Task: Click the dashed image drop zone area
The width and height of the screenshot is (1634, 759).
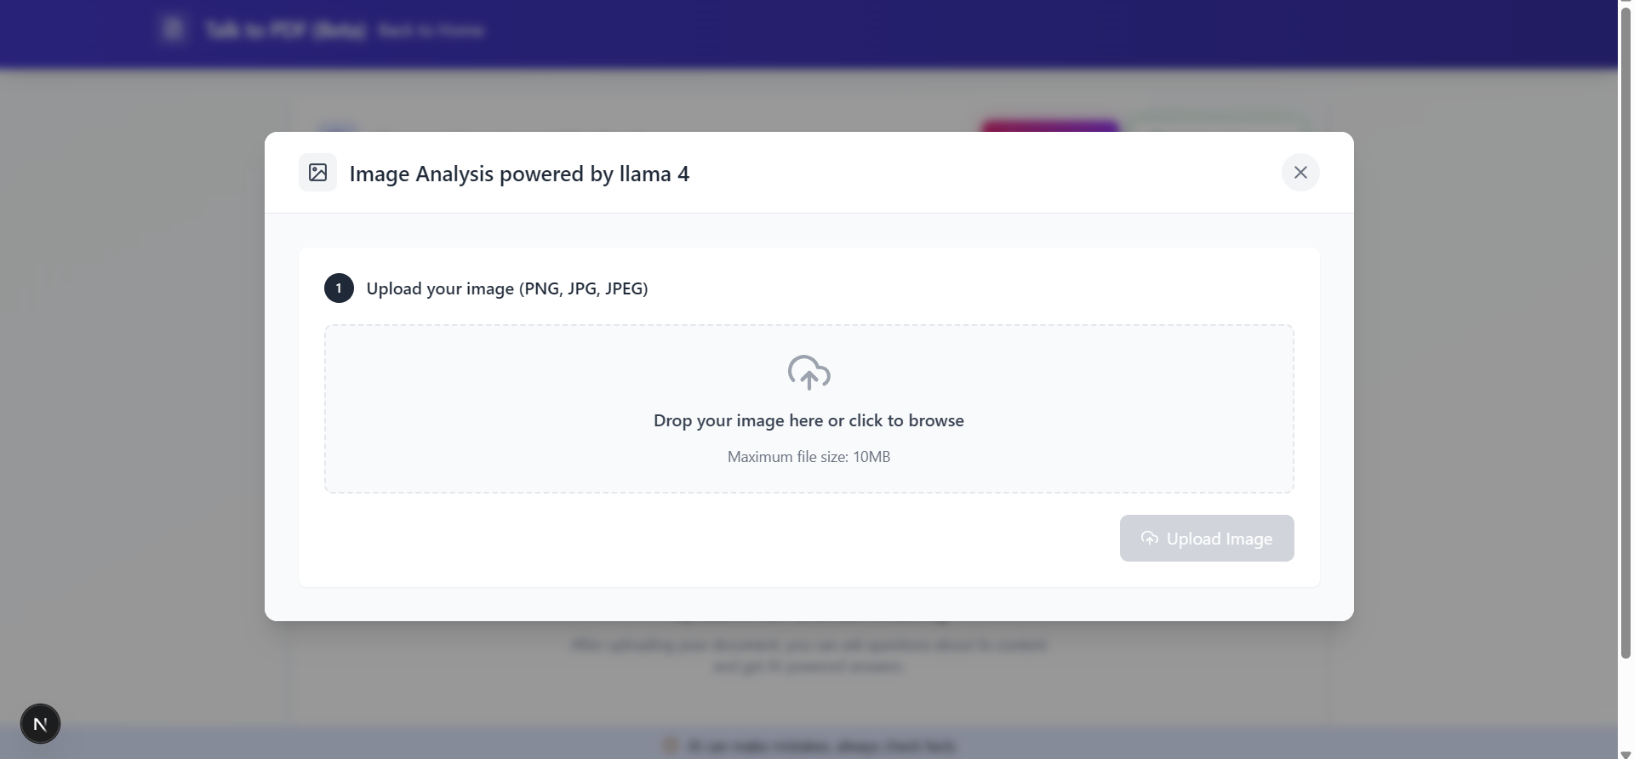Action: (808, 408)
